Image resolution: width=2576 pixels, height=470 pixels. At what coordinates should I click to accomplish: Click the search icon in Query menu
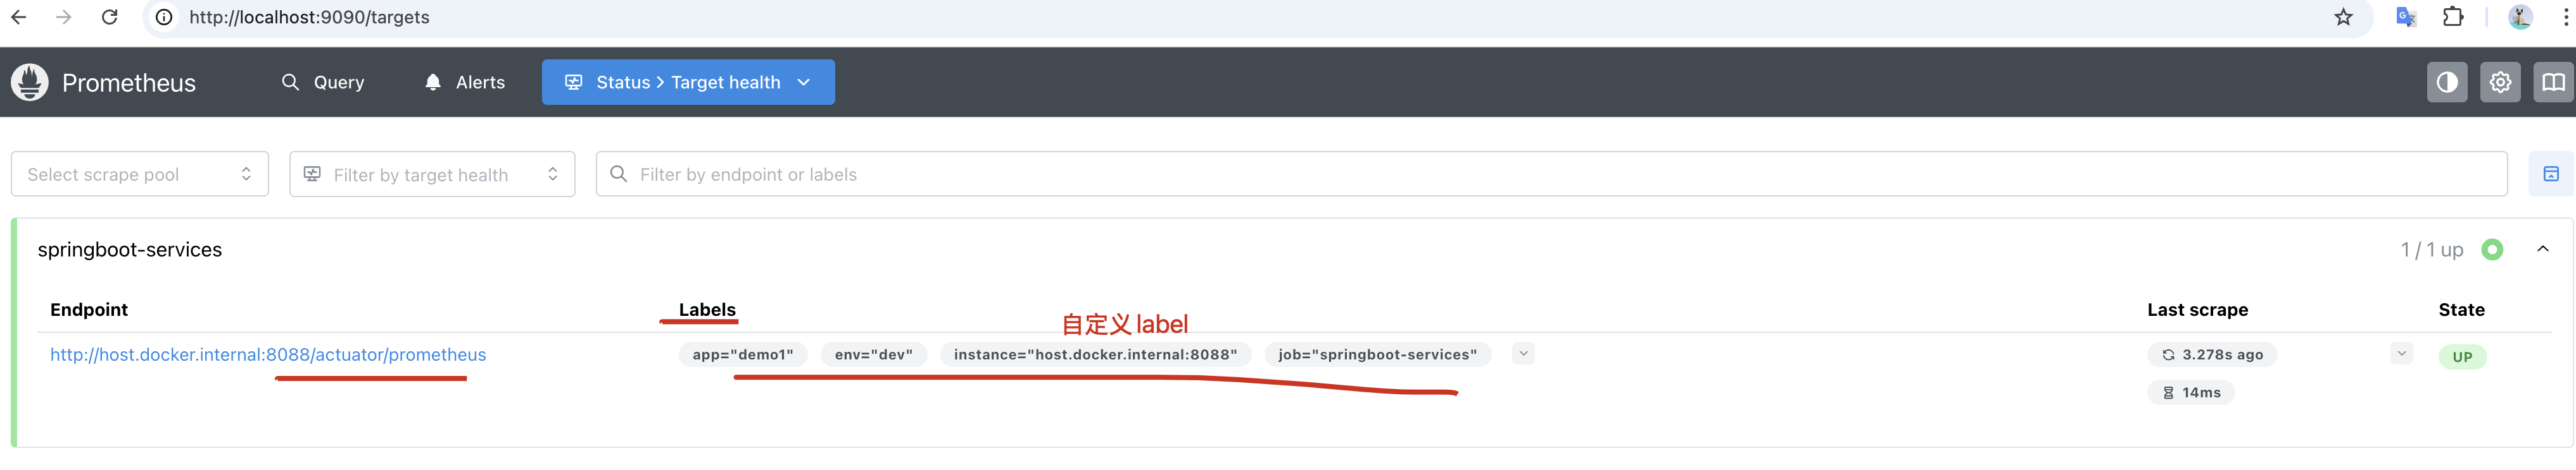[x=290, y=83]
